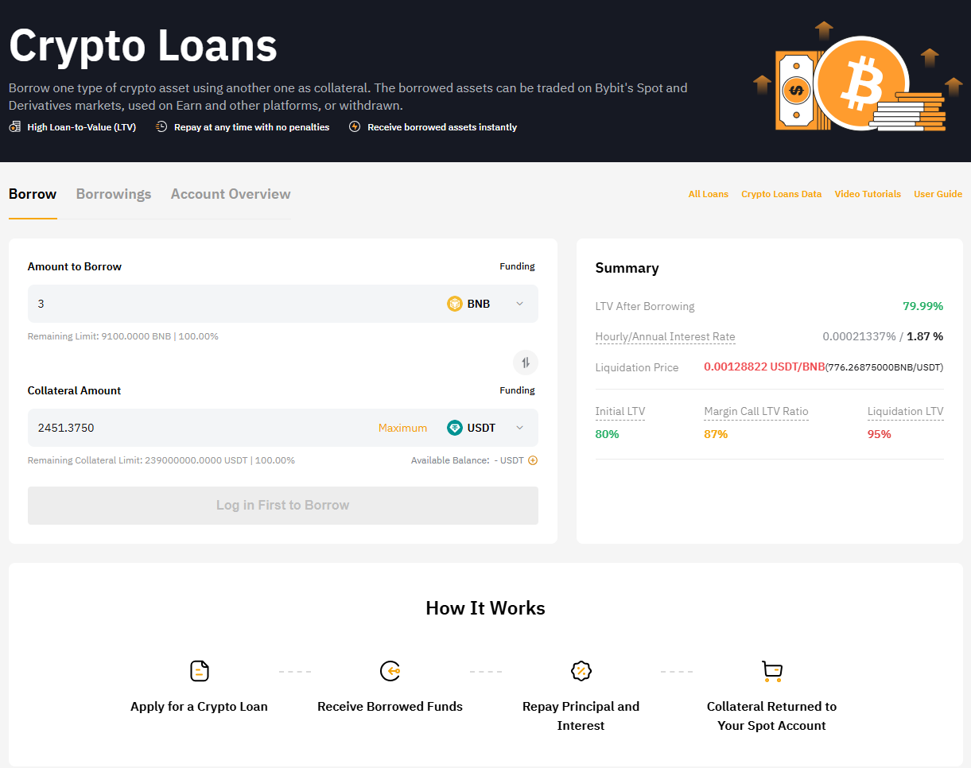This screenshot has height=768, width=971.
Task: Click the Hourly/Annual Interest Rate label
Action: click(x=666, y=337)
